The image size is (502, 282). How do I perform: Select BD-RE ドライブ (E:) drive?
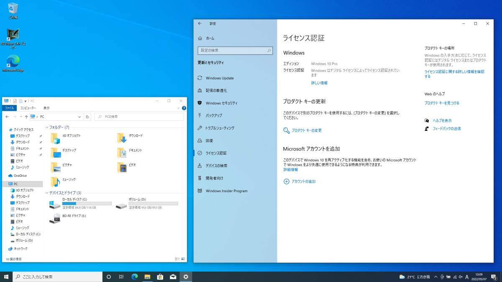point(68,218)
